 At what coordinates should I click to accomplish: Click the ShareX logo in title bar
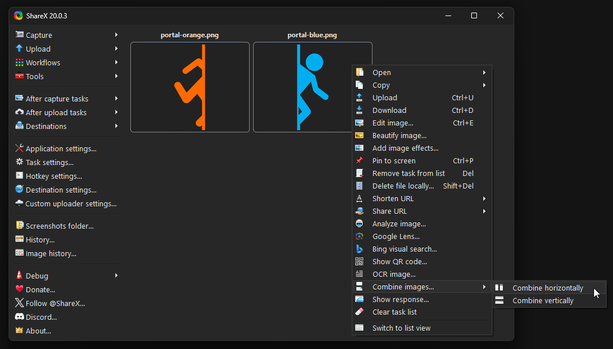click(18, 15)
